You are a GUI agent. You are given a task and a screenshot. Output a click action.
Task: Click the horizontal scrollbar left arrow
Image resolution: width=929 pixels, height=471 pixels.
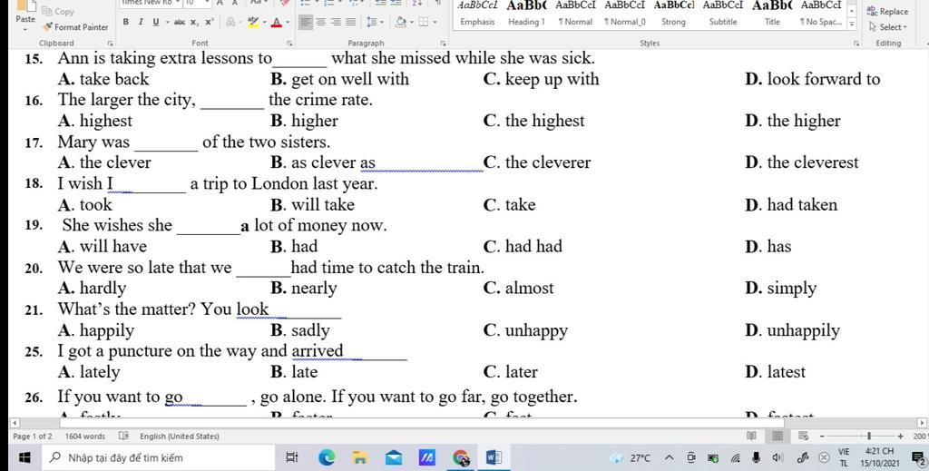[15, 423]
